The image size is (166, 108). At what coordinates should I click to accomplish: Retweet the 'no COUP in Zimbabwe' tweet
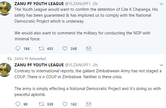tap(41, 104)
